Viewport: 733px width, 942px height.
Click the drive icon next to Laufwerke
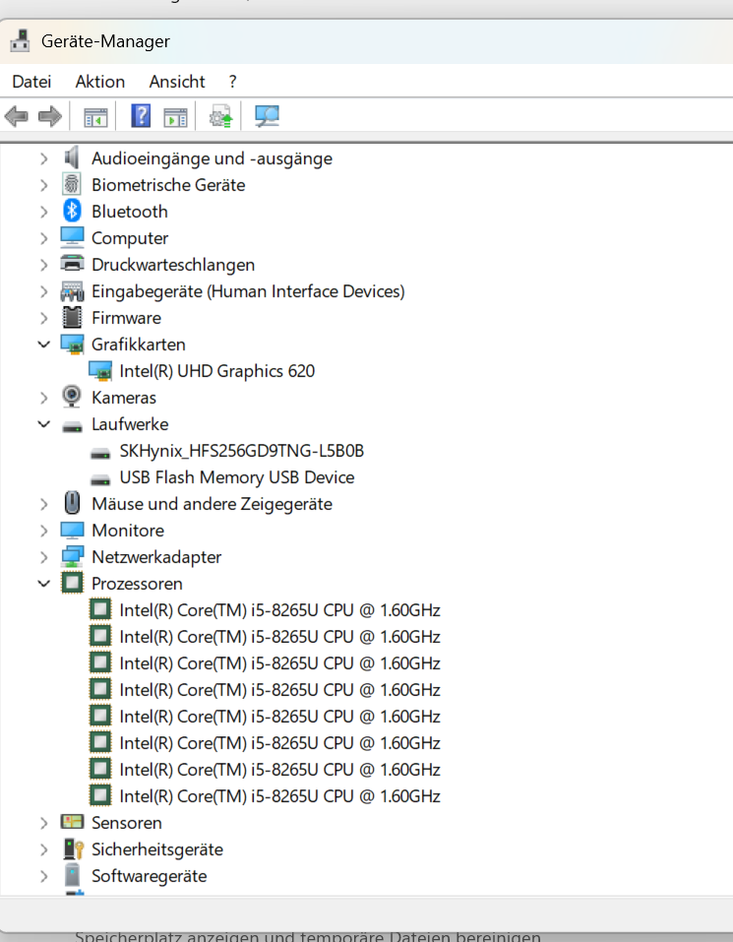click(72, 426)
